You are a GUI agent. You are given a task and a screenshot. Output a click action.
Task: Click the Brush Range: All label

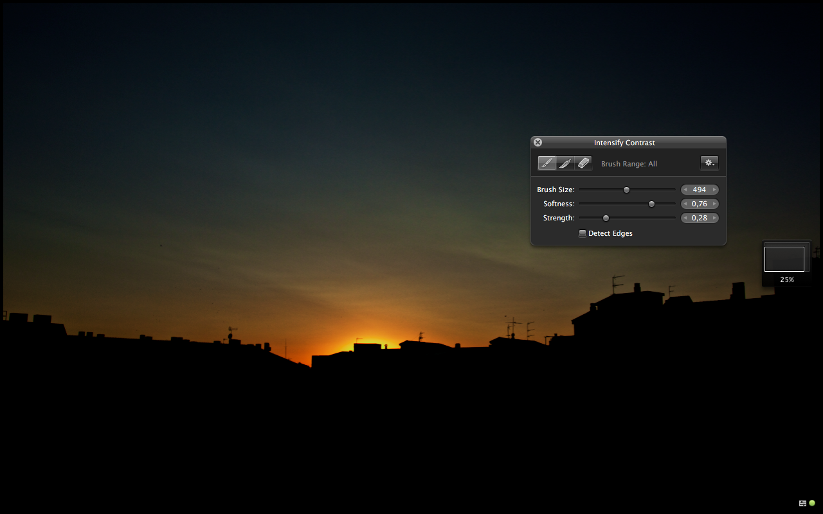629,164
